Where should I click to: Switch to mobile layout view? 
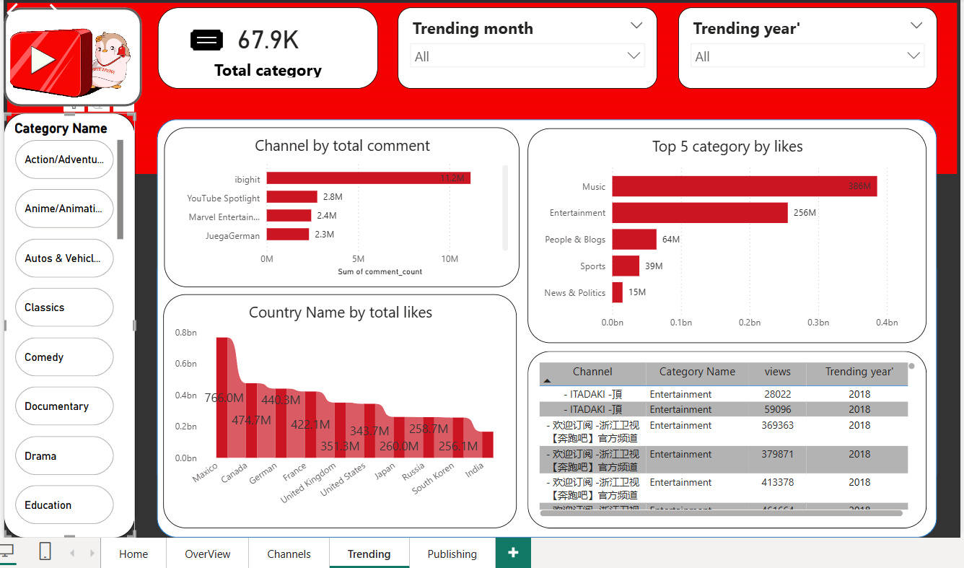tap(45, 552)
